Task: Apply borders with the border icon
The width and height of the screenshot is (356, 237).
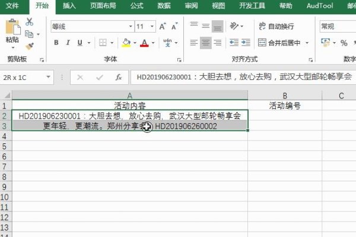Action: coord(103,43)
